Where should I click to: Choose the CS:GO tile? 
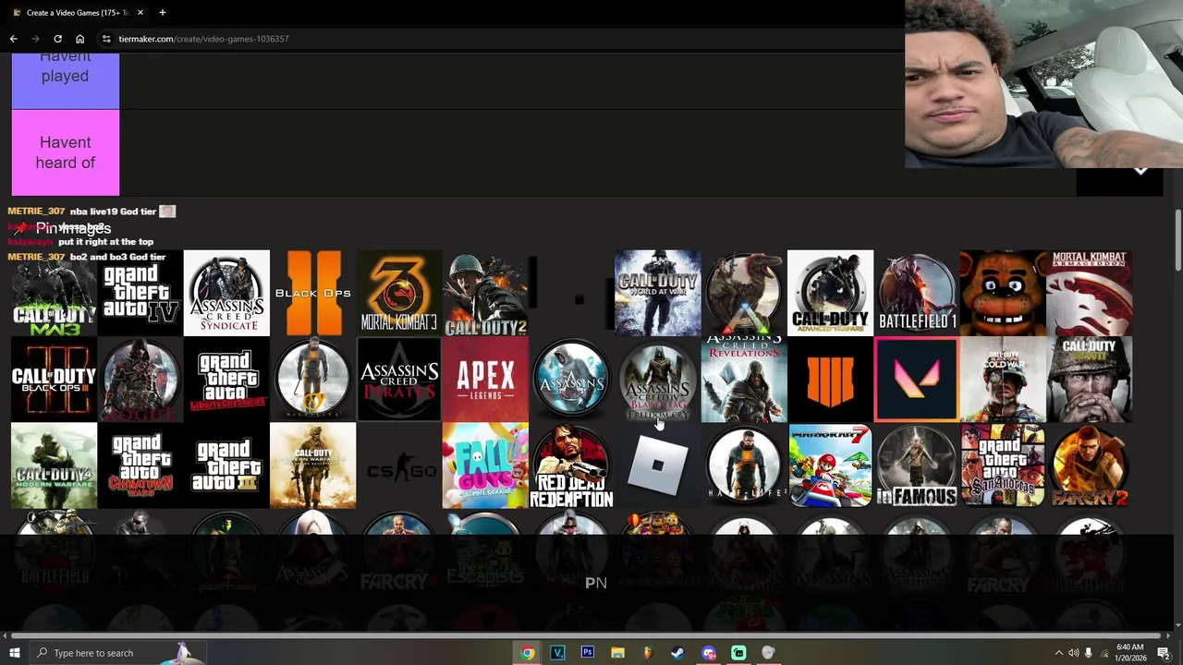[x=399, y=465]
